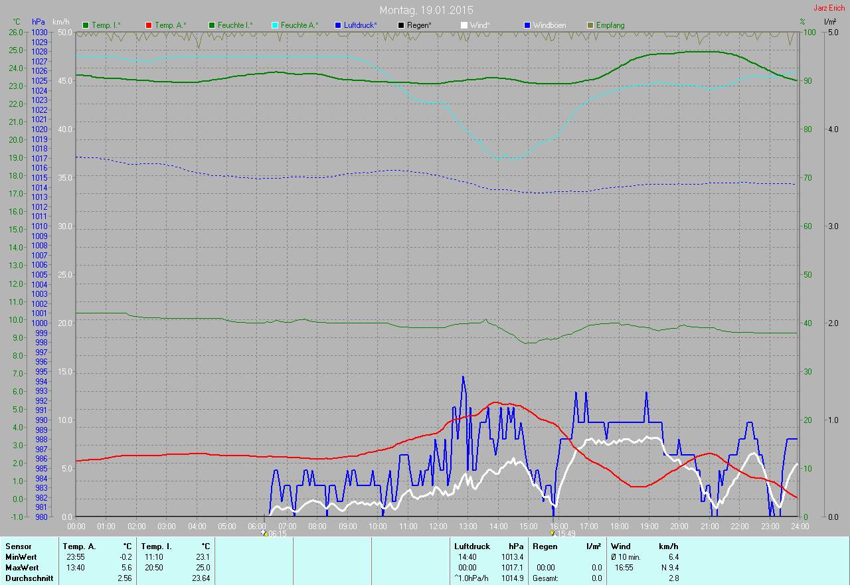Click the Gesamt: rain total label

545,578
